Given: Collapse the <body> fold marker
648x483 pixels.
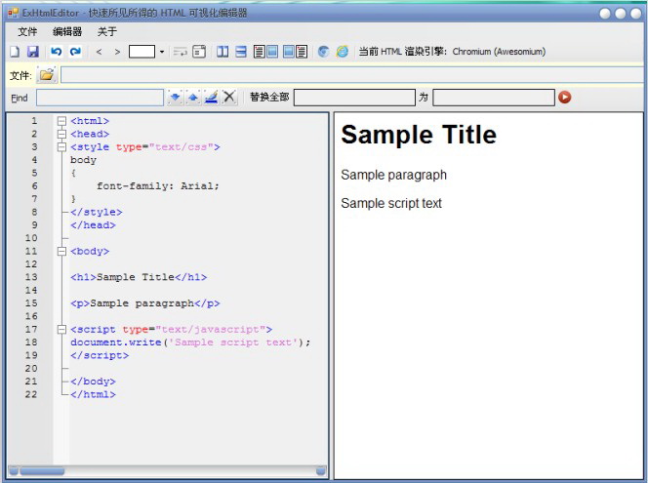Looking at the screenshot, I should coord(62,251).
